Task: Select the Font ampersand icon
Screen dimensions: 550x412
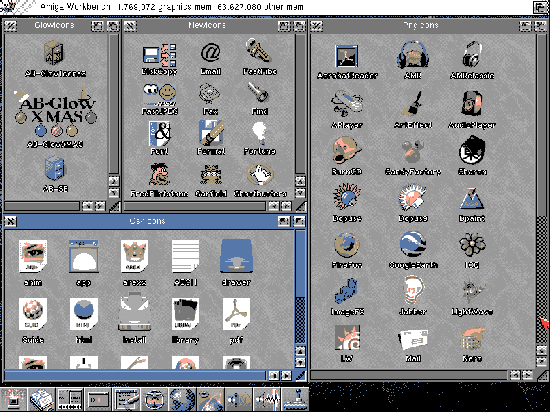Action: tap(159, 133)
